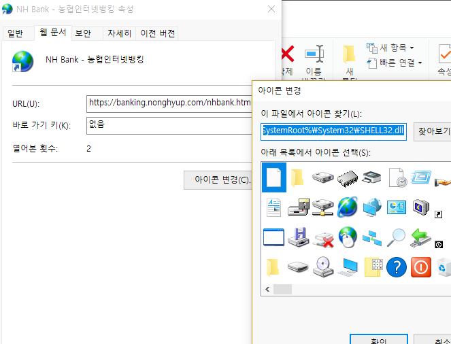Select the blank document icon

(x=274, y=177)
